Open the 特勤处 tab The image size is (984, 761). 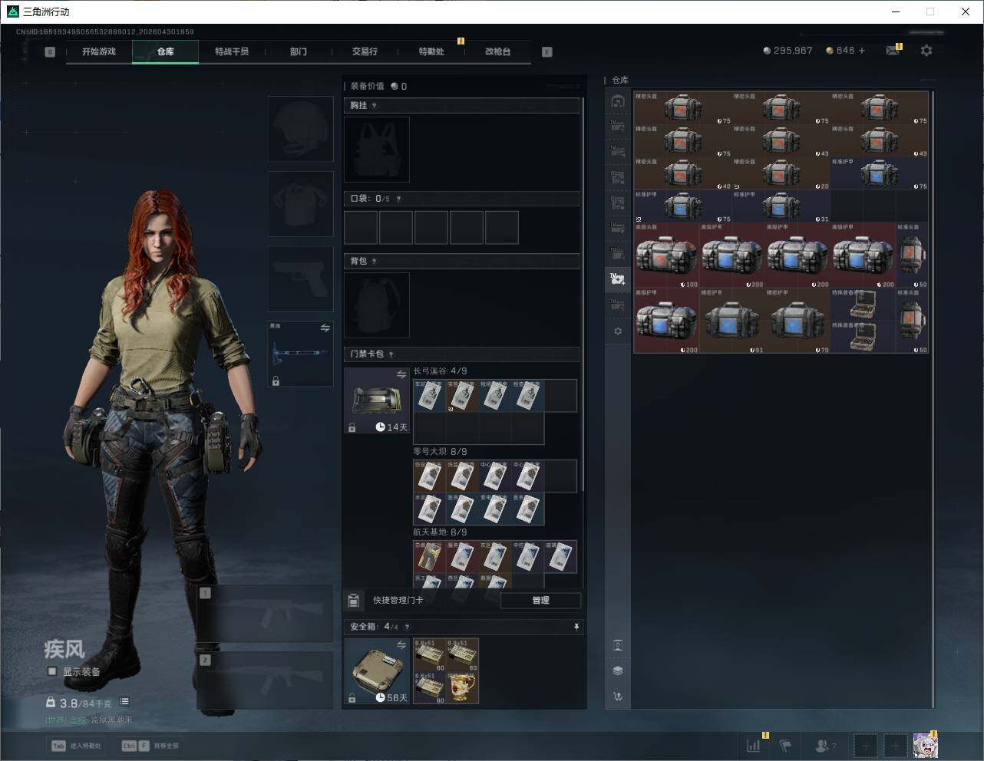click(x=431, y=51)
